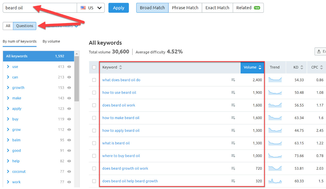Click add-to-list icon for 'where to buy beard oil'
326x189 pixels.
coord(233,156)
